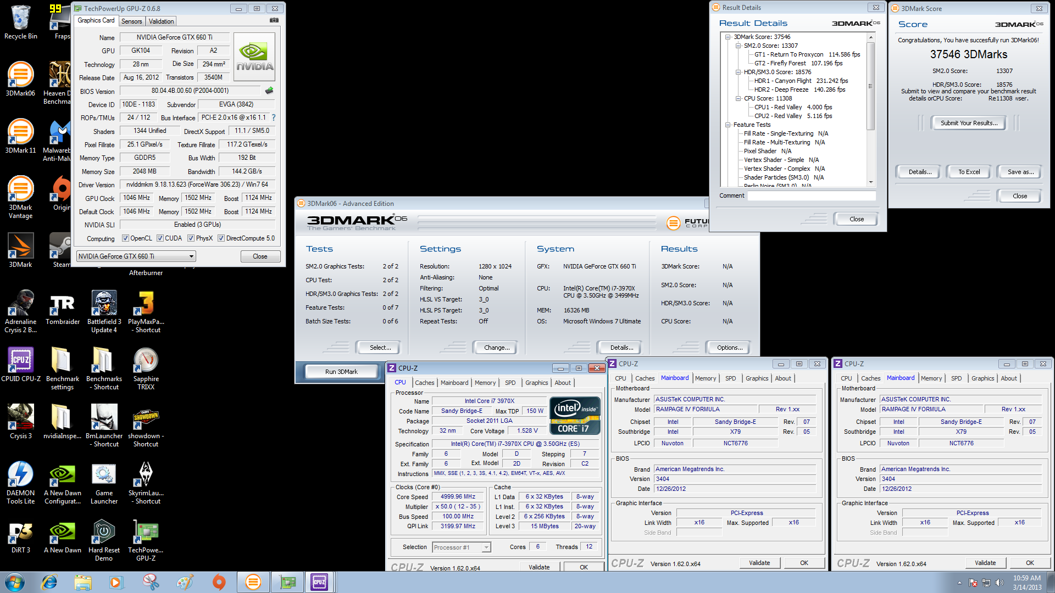Screen dimensions: 1055x593
Task: Collapse the HDR/SM3.0 Score tree node
Action: 738,72
